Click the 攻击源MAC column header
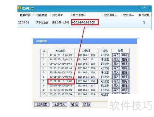154x117 pixels. (x=79, y=15)
